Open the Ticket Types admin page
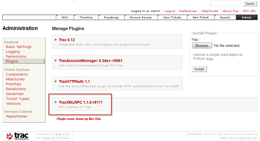Viewport: 260px width, 141px height. (18, 99)
